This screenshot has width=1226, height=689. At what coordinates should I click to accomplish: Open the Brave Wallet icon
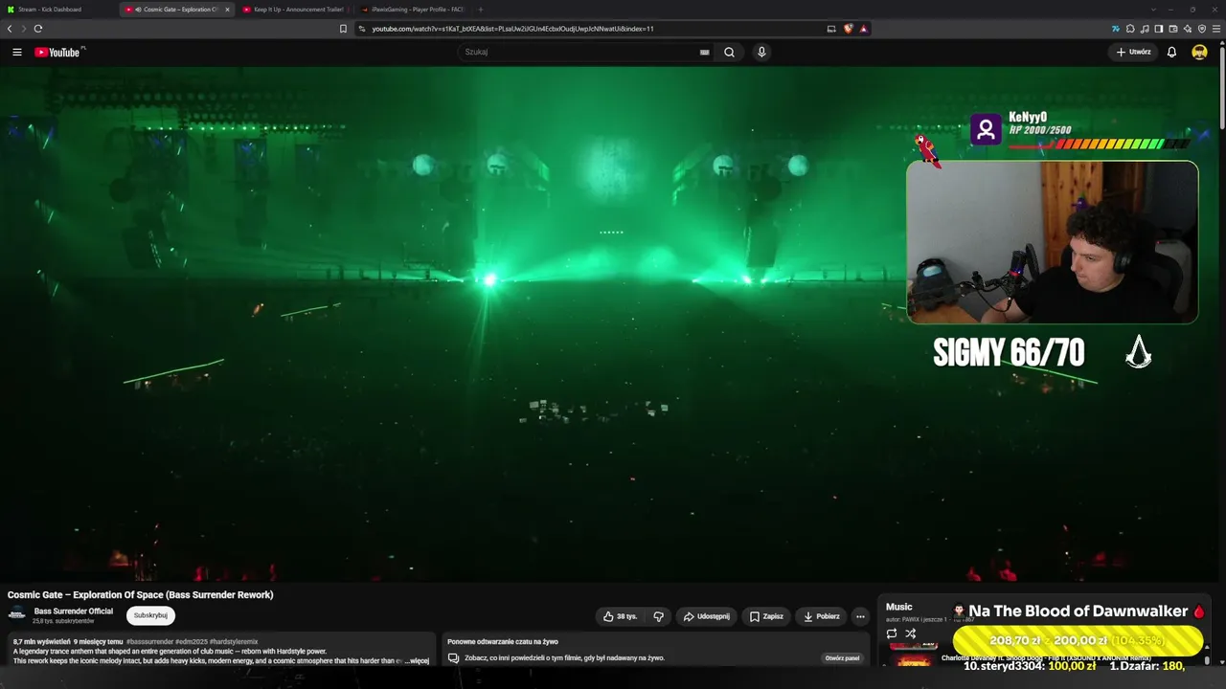pos(1173,29)
